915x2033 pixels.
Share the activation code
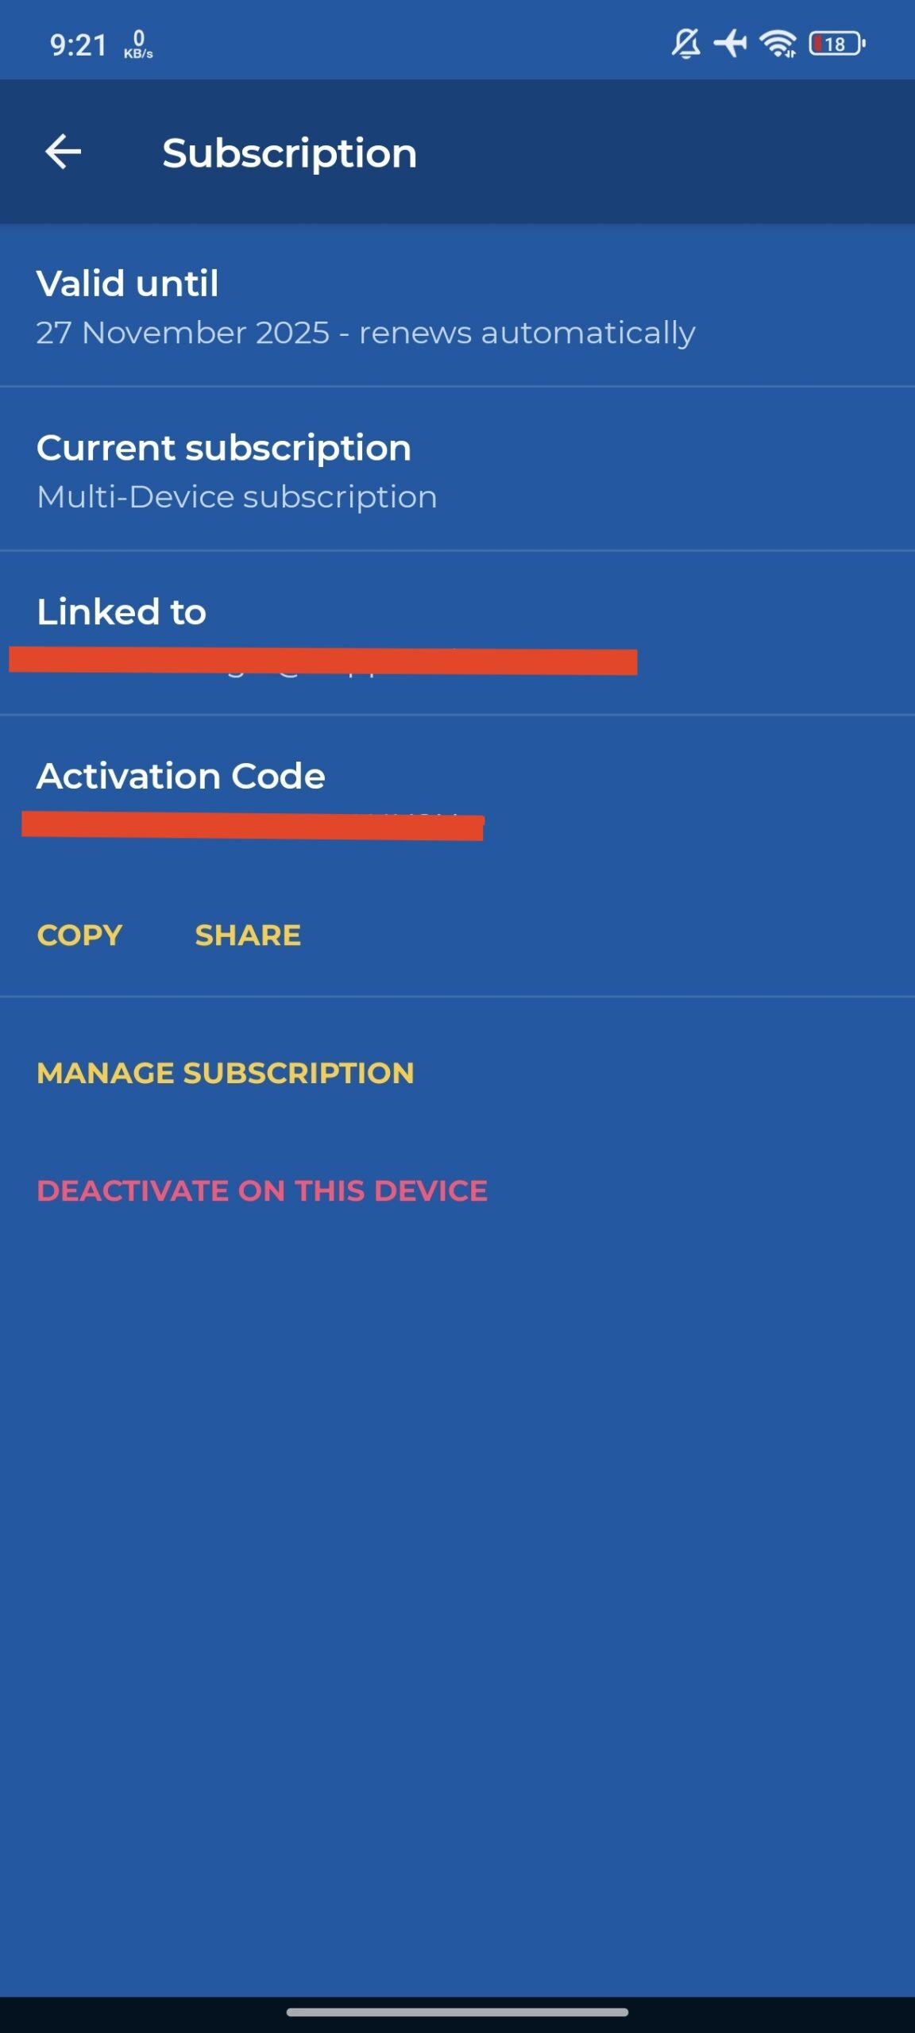tap(248, 935)
